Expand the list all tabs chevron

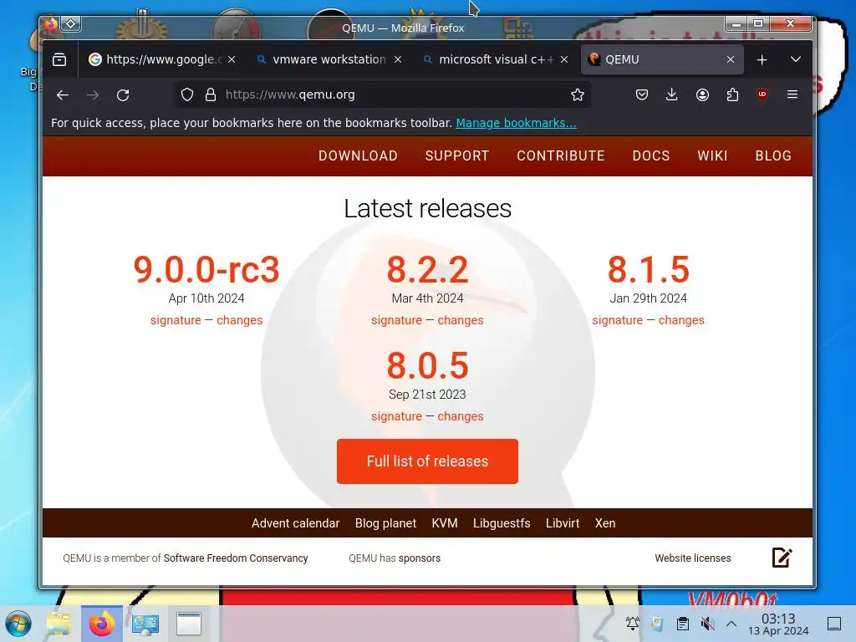[x=796, y=59]
